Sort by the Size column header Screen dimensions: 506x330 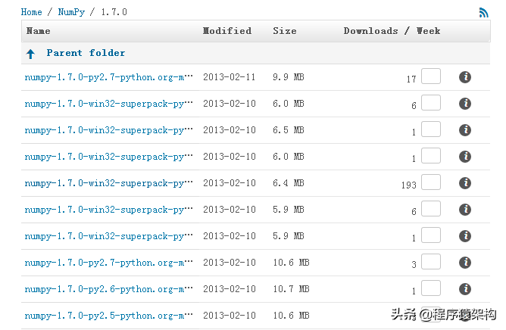click(285, 31)
